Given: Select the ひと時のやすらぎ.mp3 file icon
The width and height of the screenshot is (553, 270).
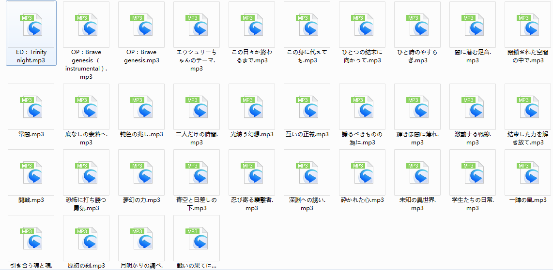Looking at the screenshot, I should click(x=417, y=25).
